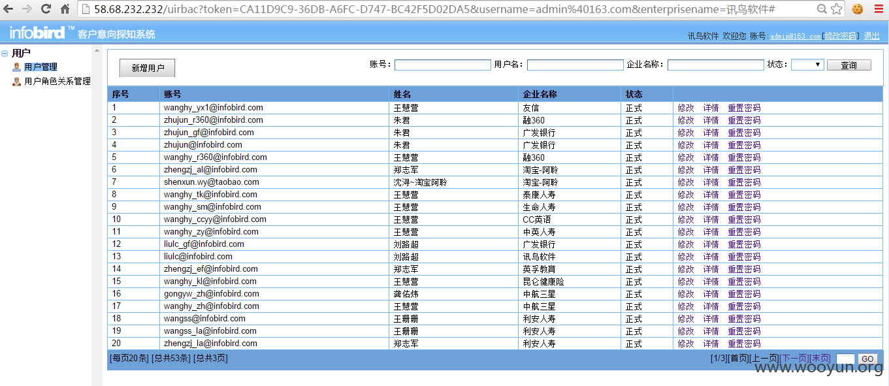Click 重置密码 for wanghy_sm@infobird.com
This screenshot has width=889, height=386.
coord(744,207)
